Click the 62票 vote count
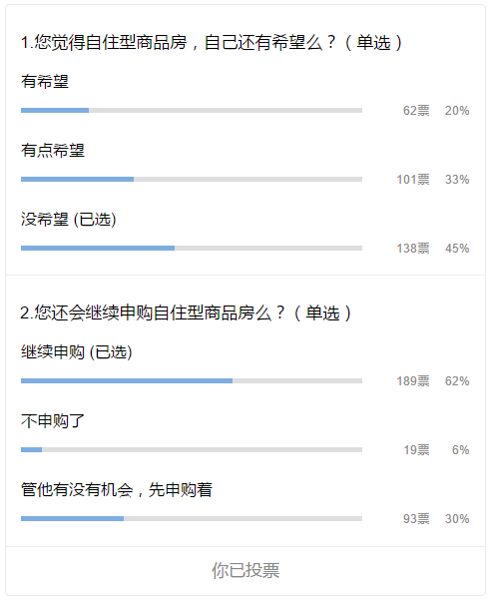Screen dimensions: 492x603 (416, 111)
